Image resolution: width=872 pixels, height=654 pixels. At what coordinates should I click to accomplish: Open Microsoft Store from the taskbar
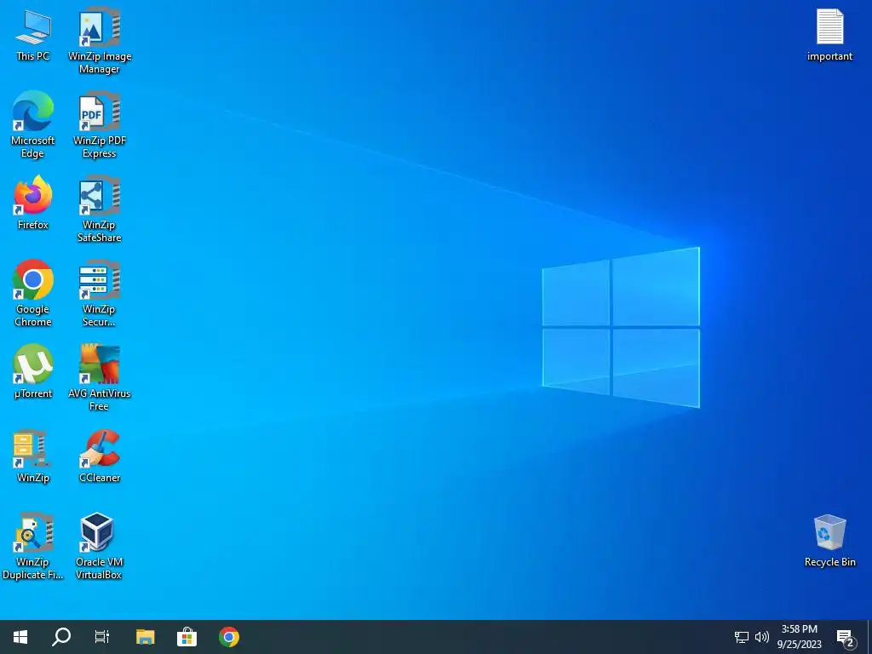coord(186,637)
